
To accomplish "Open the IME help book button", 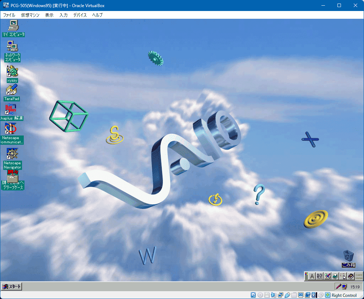I will point(351,276).
